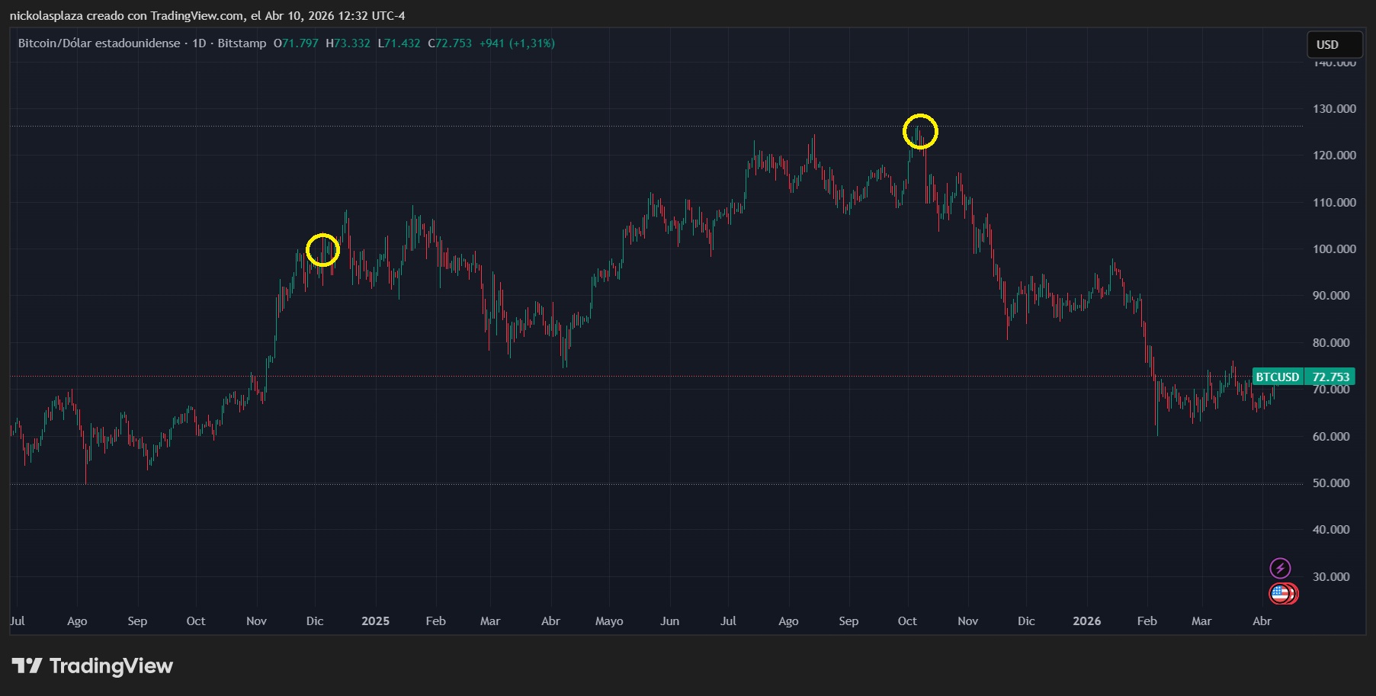Open the USD currency selector

point(1333,45)
